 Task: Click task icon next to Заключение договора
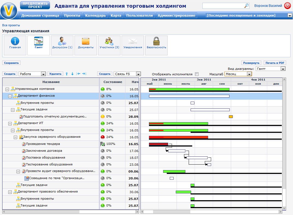click(24, 151)
